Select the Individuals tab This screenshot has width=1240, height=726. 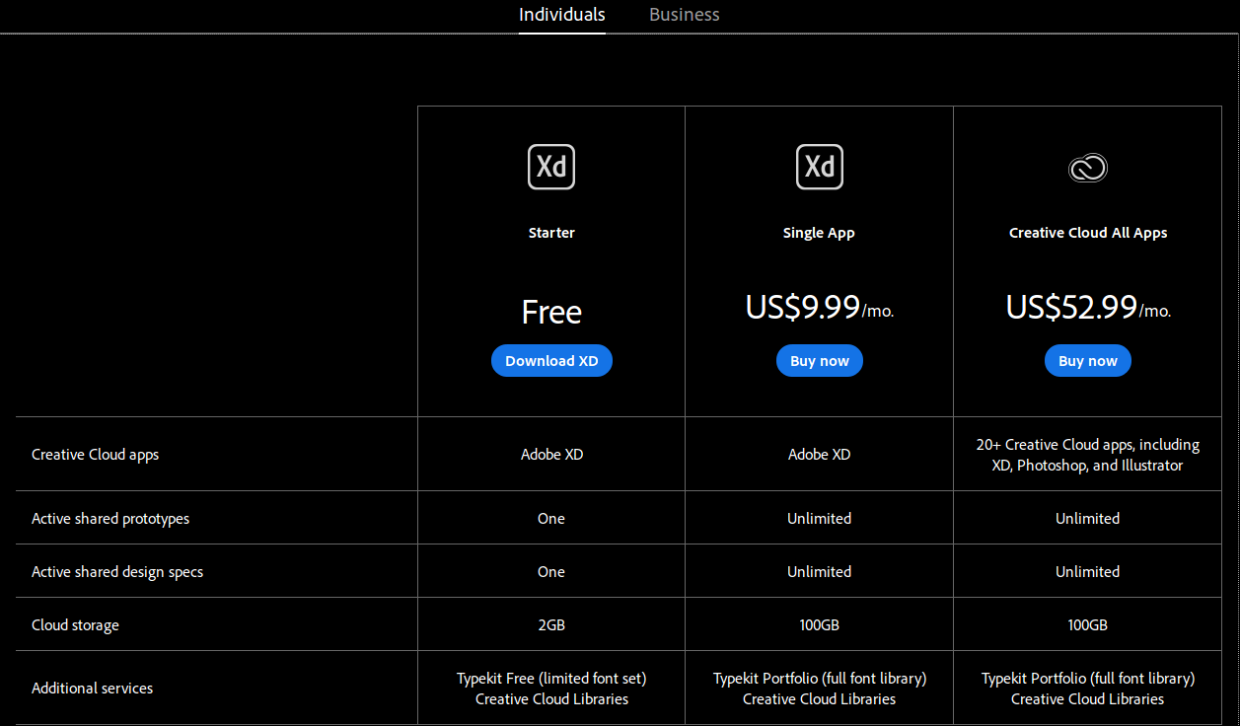click(562, 15)
